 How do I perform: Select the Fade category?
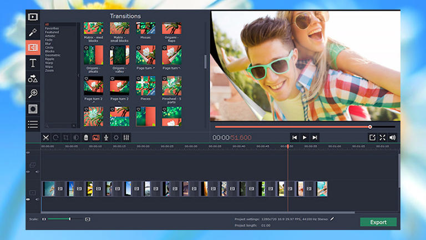[x=49, y=40]
